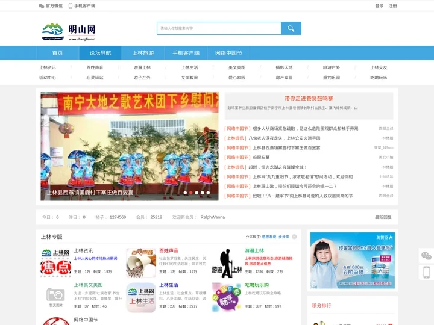434x325 pixels.
Task: Open 上林资讯 sub-navigation link
Action: point(48,67)
